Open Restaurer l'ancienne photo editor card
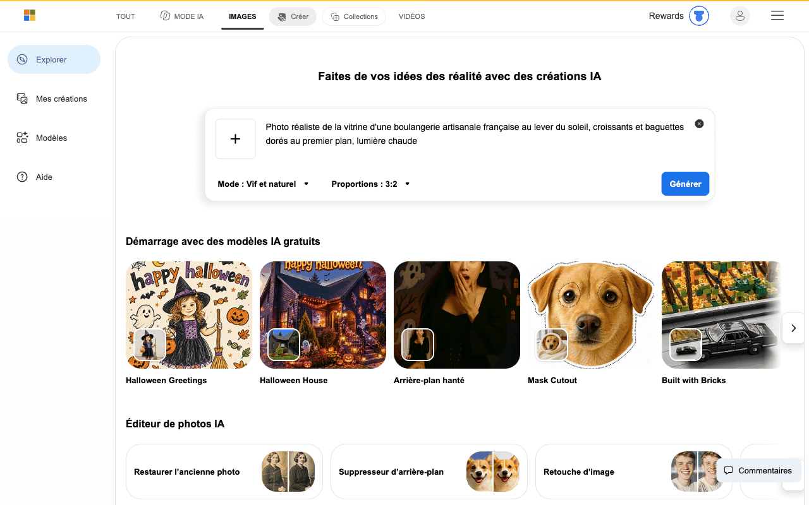809x505 pixels. pyautogui.click(x=224, y=472)
